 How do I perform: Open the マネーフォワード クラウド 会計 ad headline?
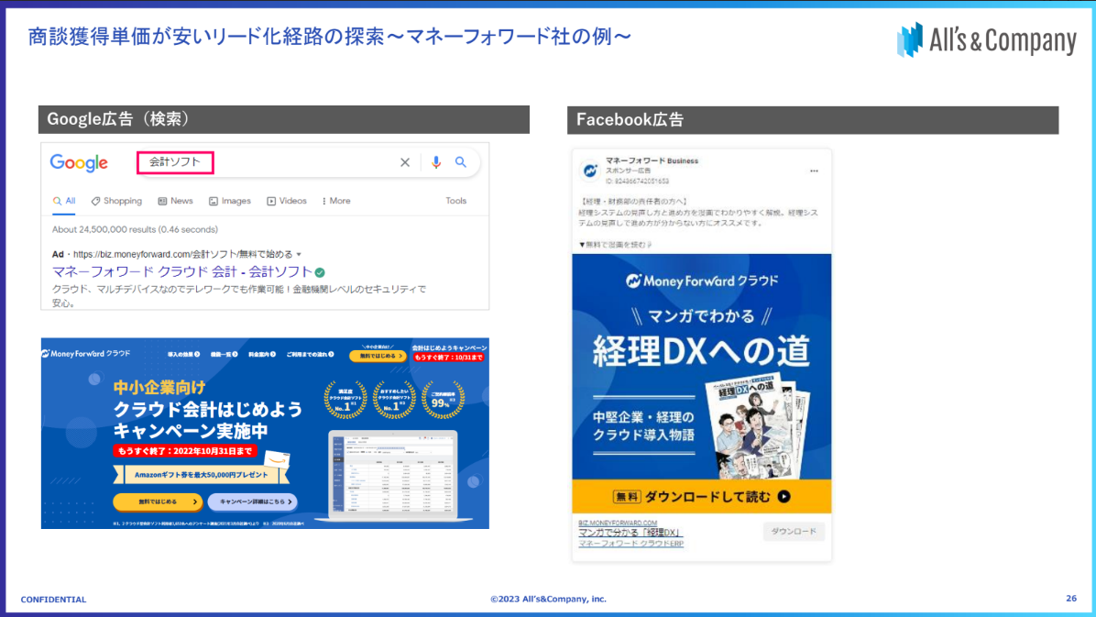click(x=181, y=271)
